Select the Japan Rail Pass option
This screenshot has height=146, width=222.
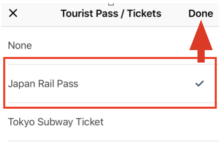coord(111,83)
